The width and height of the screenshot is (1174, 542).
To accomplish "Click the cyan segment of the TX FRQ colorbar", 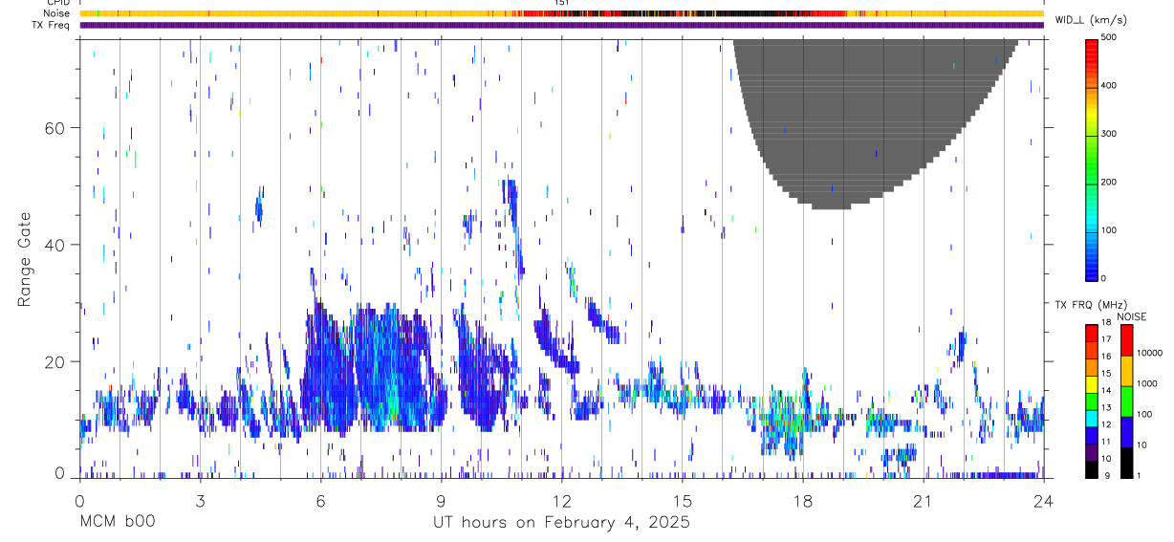I will pos(1091,419).
